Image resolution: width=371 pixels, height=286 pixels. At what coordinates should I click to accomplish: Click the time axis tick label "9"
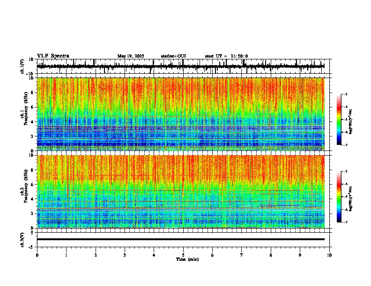[x=300, y=255]
